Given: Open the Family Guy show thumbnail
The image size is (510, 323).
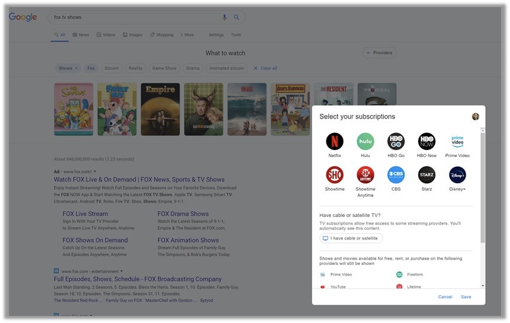Looking at the screenshot, I should tap(117, 109).
